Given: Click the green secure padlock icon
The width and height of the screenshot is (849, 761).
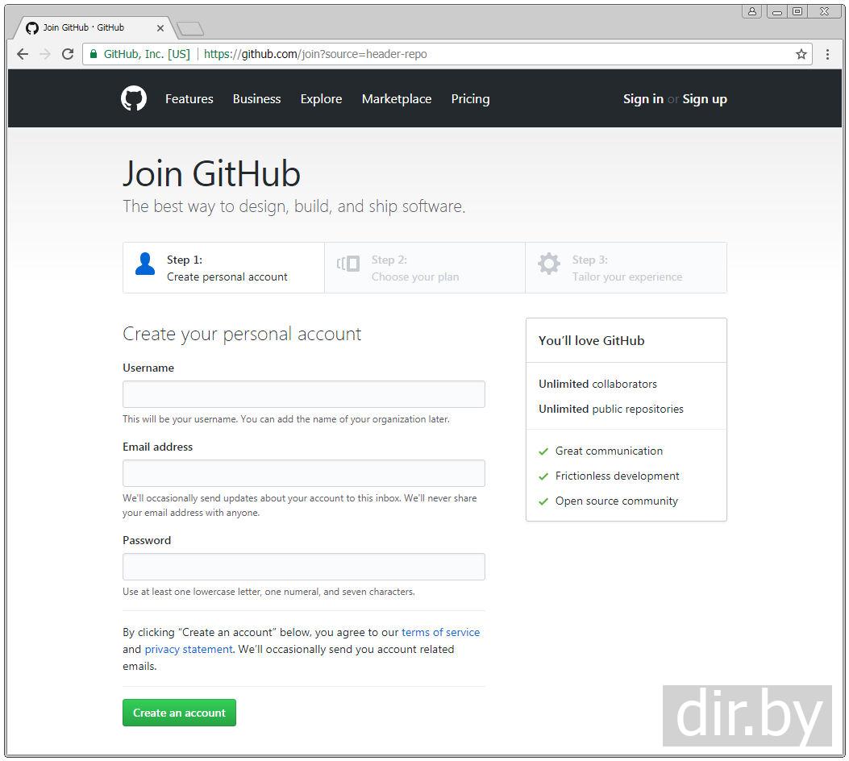Looking at the screenshot, I should click(x=94, y=53).
